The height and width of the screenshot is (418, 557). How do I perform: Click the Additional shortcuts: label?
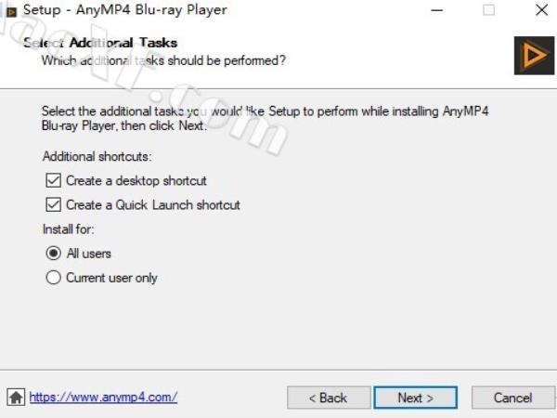[x=97, y=156]
